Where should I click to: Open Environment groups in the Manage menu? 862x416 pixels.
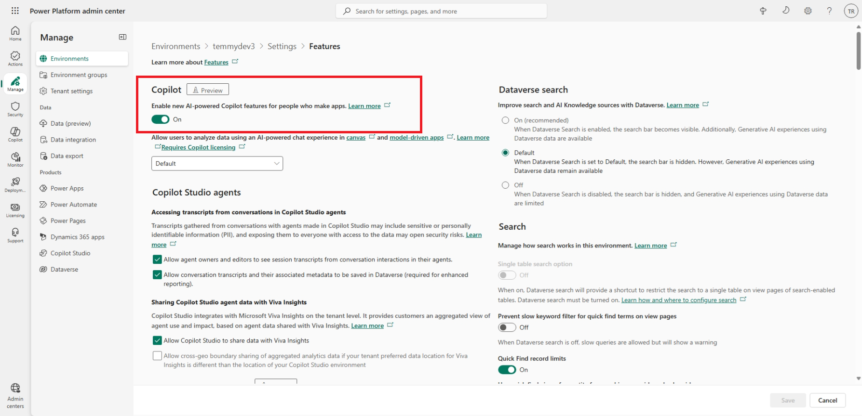(x=82, y=75)
